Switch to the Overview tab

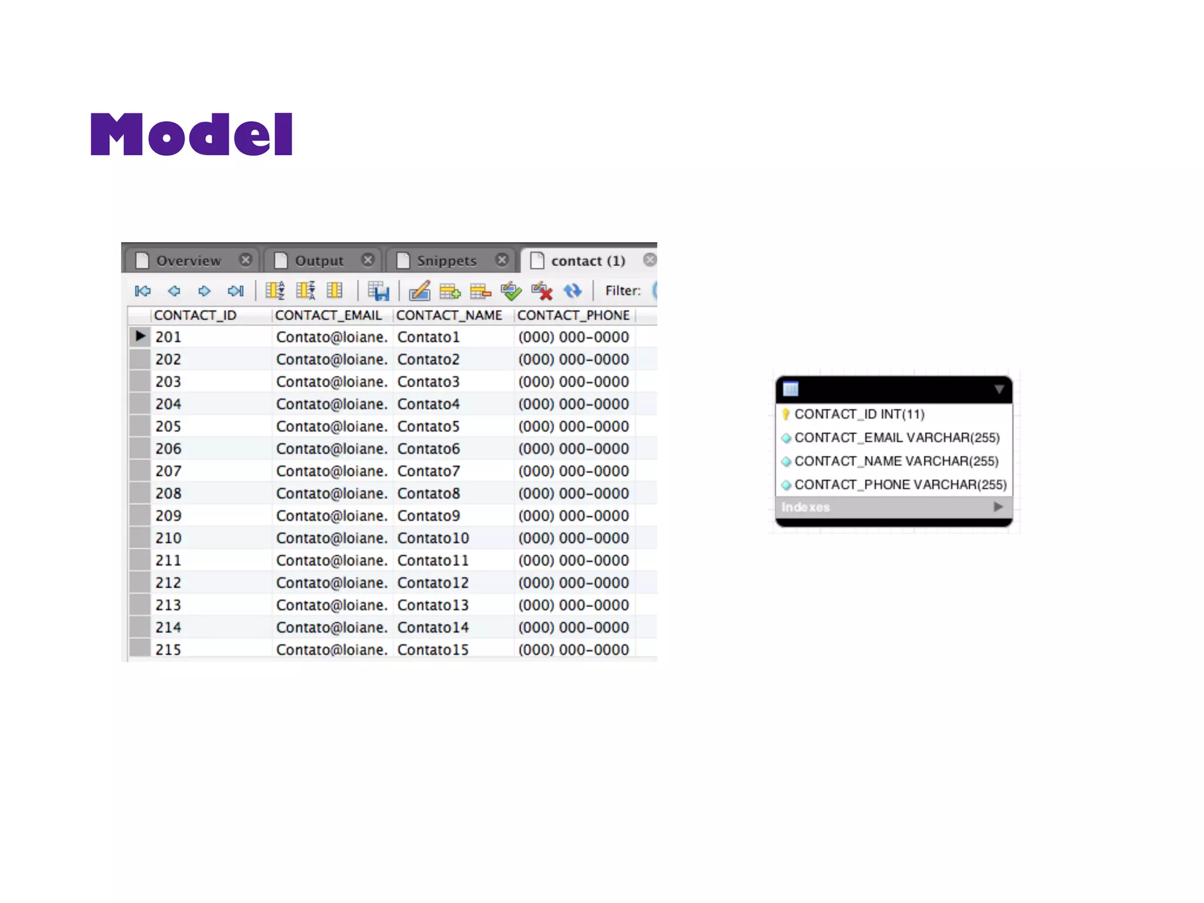(x=188, y=260)
